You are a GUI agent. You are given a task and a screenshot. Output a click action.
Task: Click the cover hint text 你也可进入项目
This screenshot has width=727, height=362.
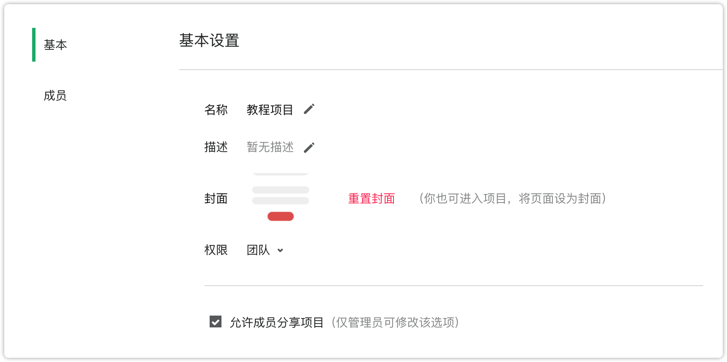[465, 198]
